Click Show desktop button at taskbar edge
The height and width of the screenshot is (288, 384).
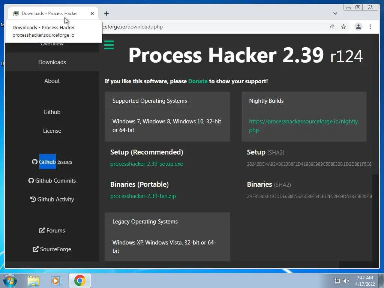coord(381,280)
